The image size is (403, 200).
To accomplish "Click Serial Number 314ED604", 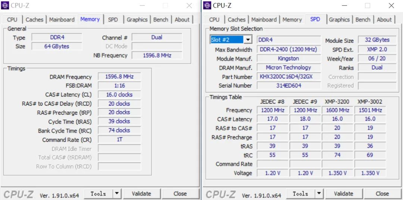I will click(x=288, y=85).
